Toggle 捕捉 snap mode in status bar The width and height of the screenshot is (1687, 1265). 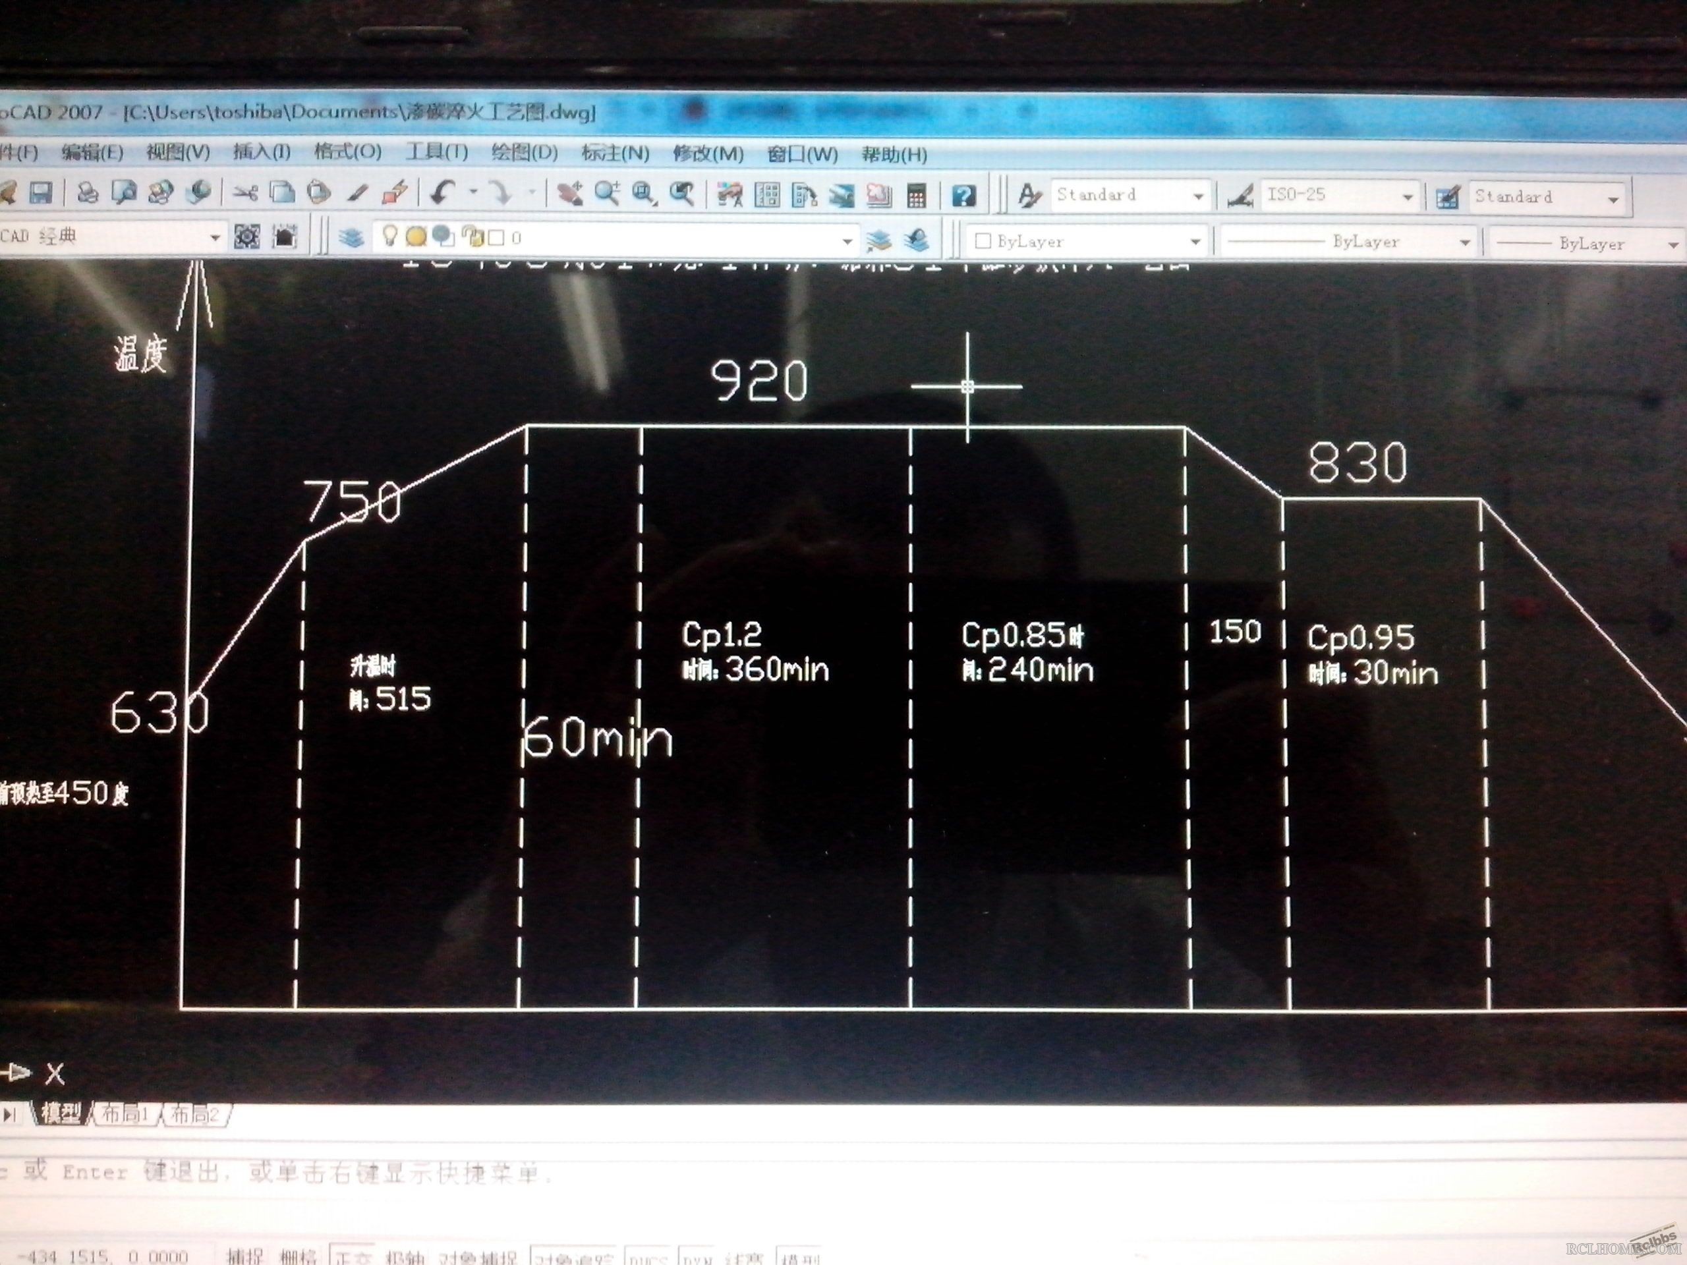(246, 1255)
